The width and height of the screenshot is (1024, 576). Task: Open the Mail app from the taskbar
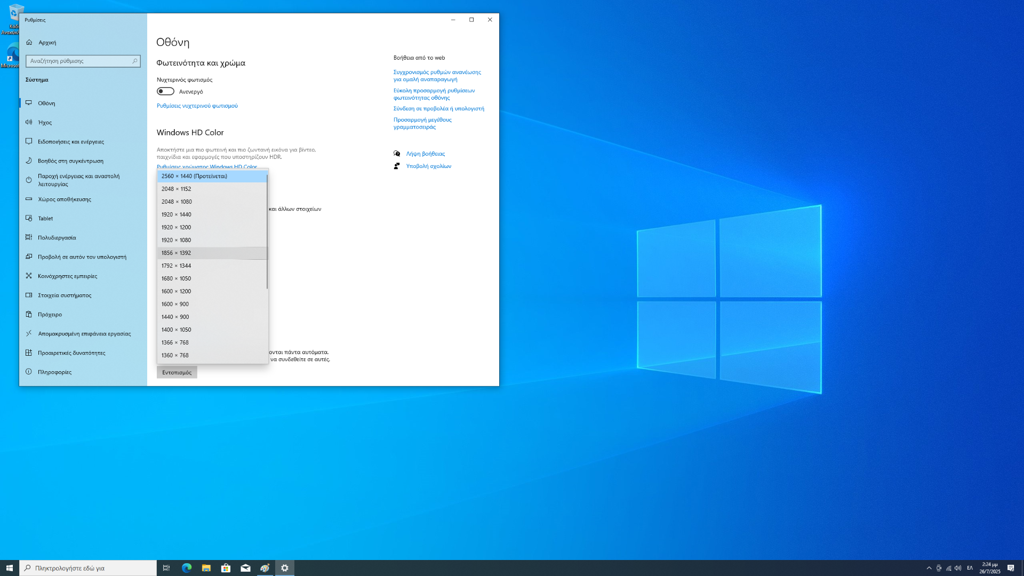coord(246,568)
